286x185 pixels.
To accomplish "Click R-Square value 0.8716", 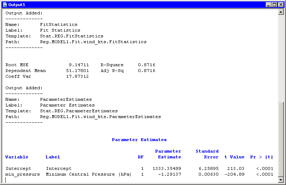I will click(x=147, y=65).
